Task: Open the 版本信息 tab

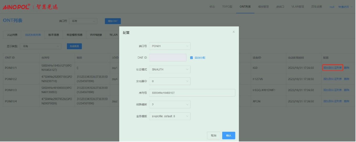Action: (54, 35)
